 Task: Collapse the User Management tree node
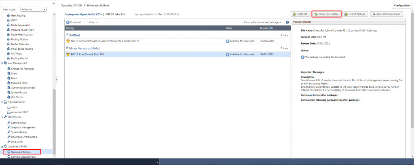click(2, 63)
